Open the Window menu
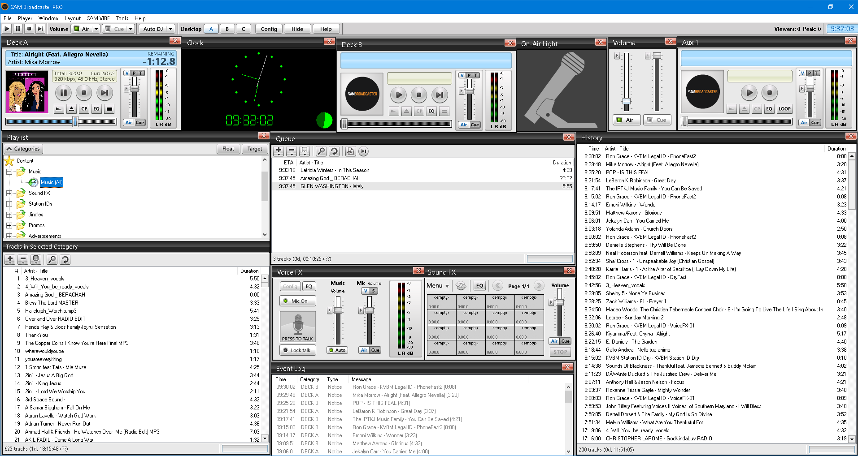The image size is (858, 456). click(48, 18)
